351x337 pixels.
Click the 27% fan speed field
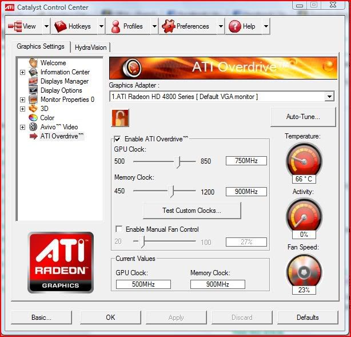(246, 242)
